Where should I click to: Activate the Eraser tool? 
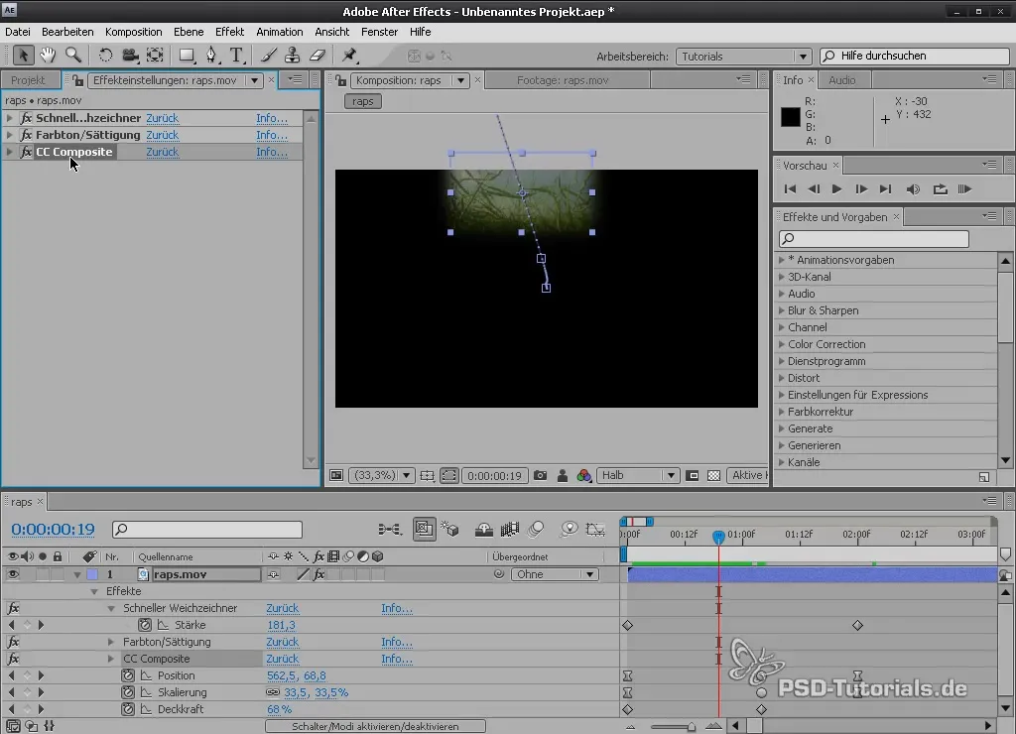point(317,56)
